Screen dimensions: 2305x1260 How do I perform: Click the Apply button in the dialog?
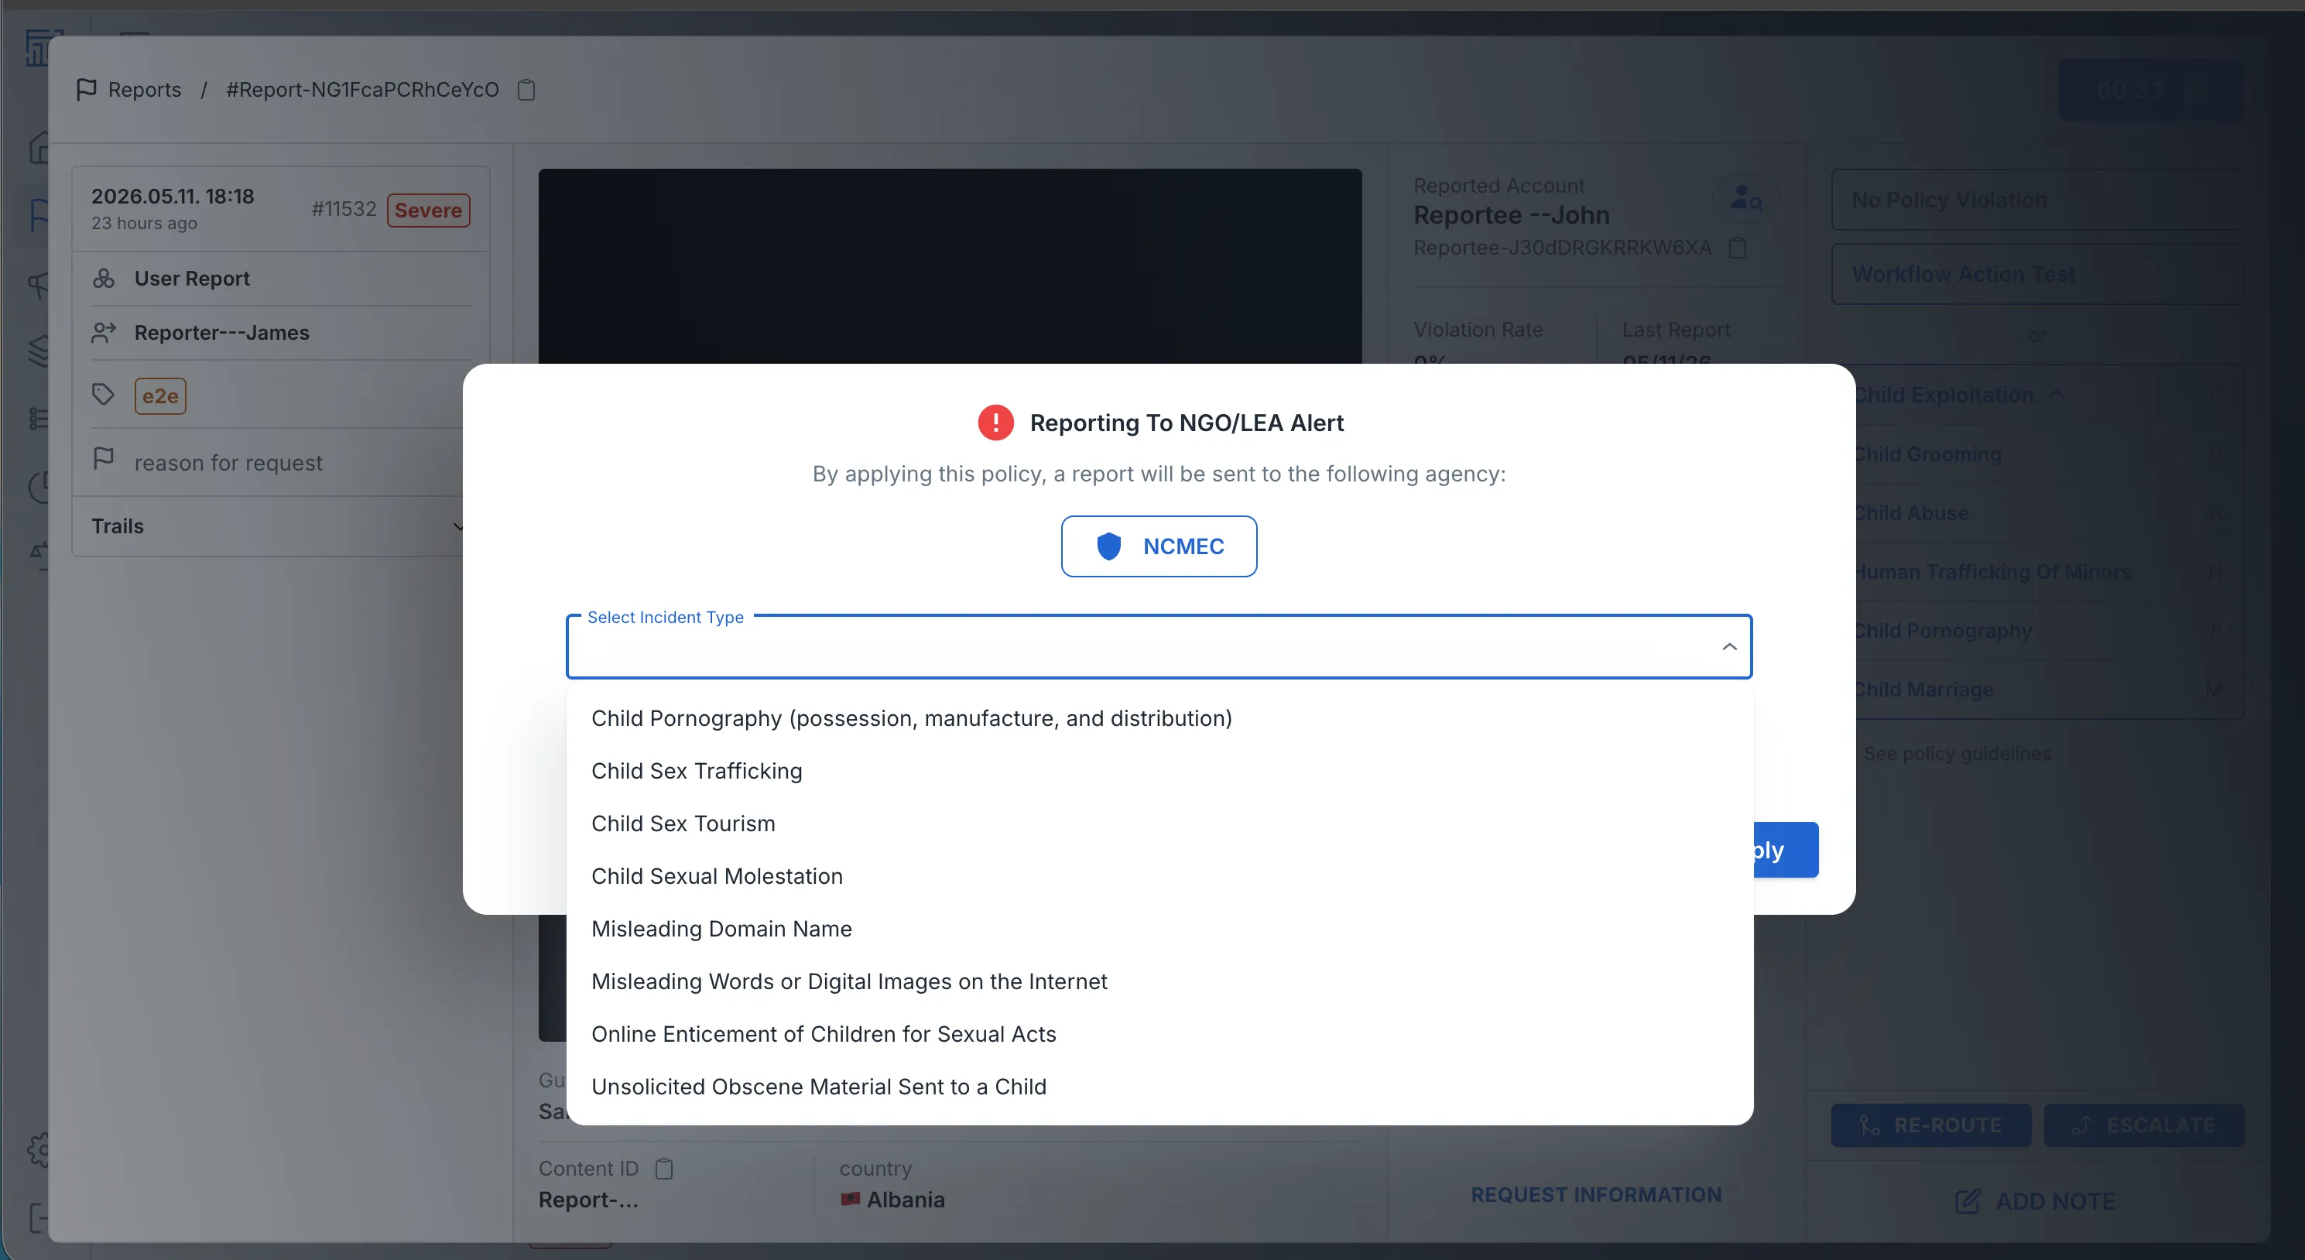(1785, 849)
